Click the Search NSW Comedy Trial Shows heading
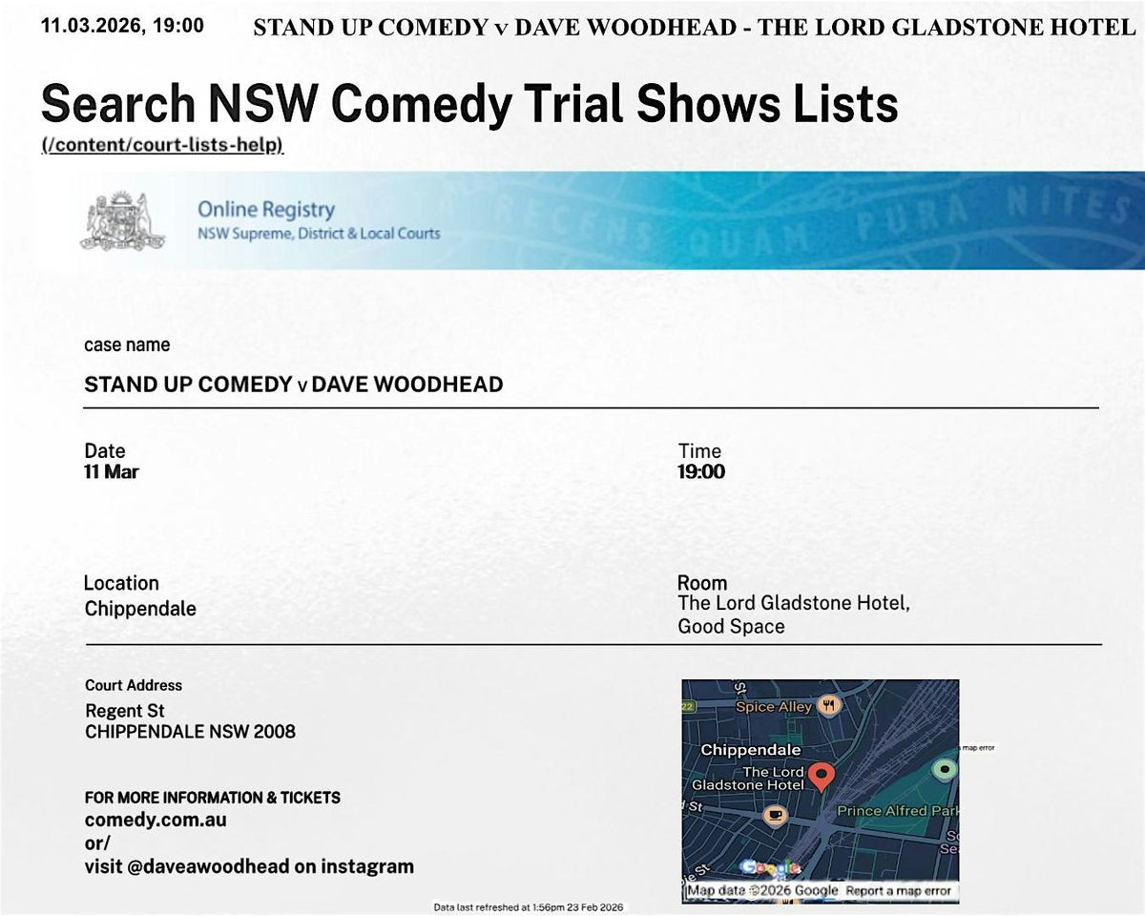Viewport: 1145px width, 916px height. point(469,104)
